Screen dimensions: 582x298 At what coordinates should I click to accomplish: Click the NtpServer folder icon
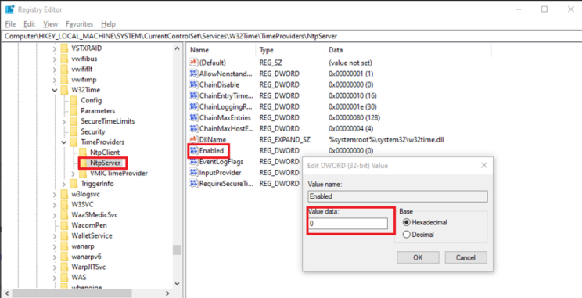tap(83, 163)
